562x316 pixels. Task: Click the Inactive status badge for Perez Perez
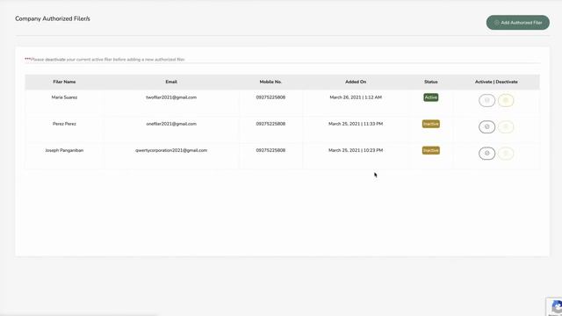431,124
